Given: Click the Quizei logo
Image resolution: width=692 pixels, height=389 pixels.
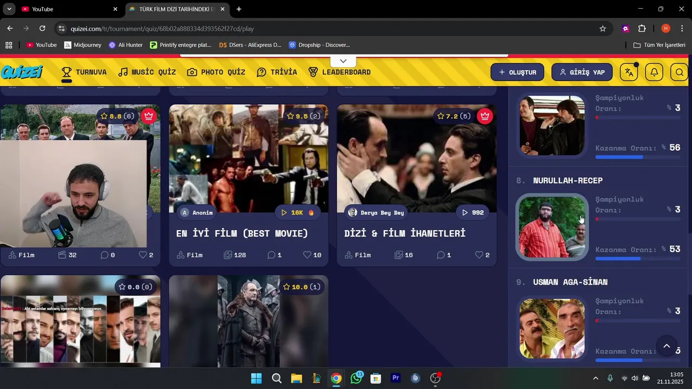Looking at the screenshot, I should pyautogui.click(x=22, y=72).
